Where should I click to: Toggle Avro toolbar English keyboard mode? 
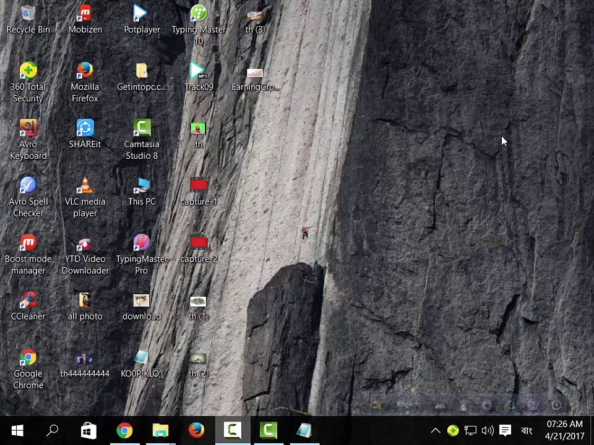408,404
